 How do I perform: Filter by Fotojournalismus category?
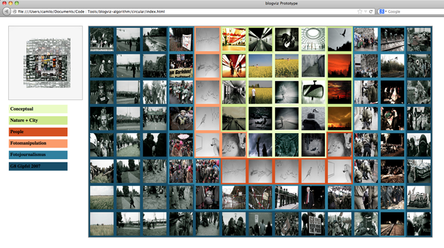[x=38, y=155]
